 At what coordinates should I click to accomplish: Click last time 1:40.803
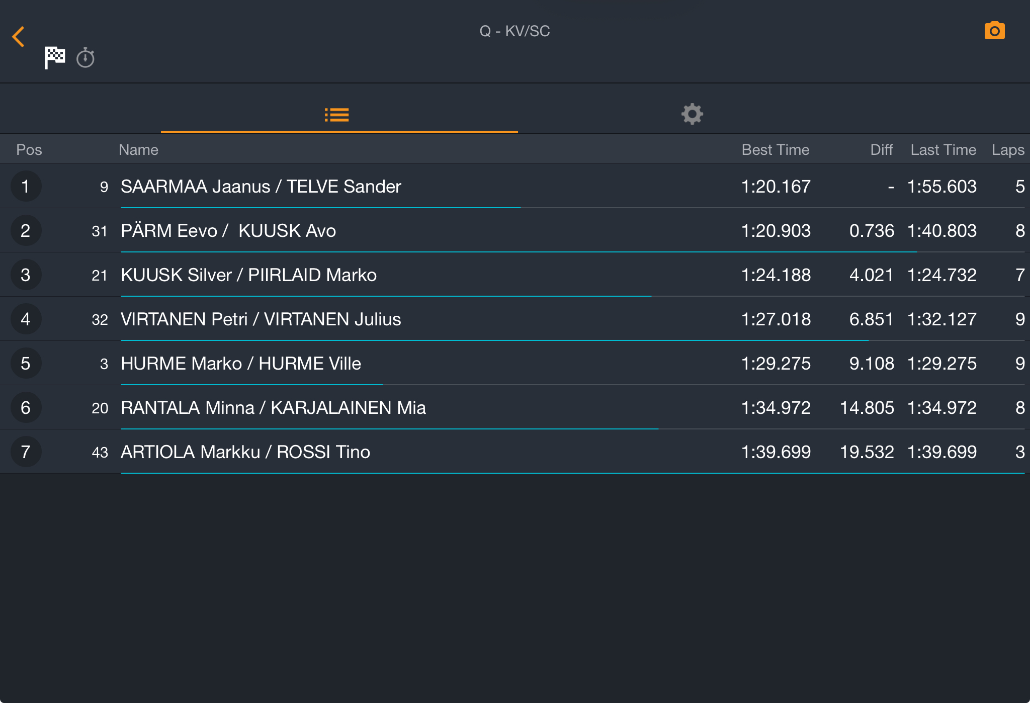point(942,231)
